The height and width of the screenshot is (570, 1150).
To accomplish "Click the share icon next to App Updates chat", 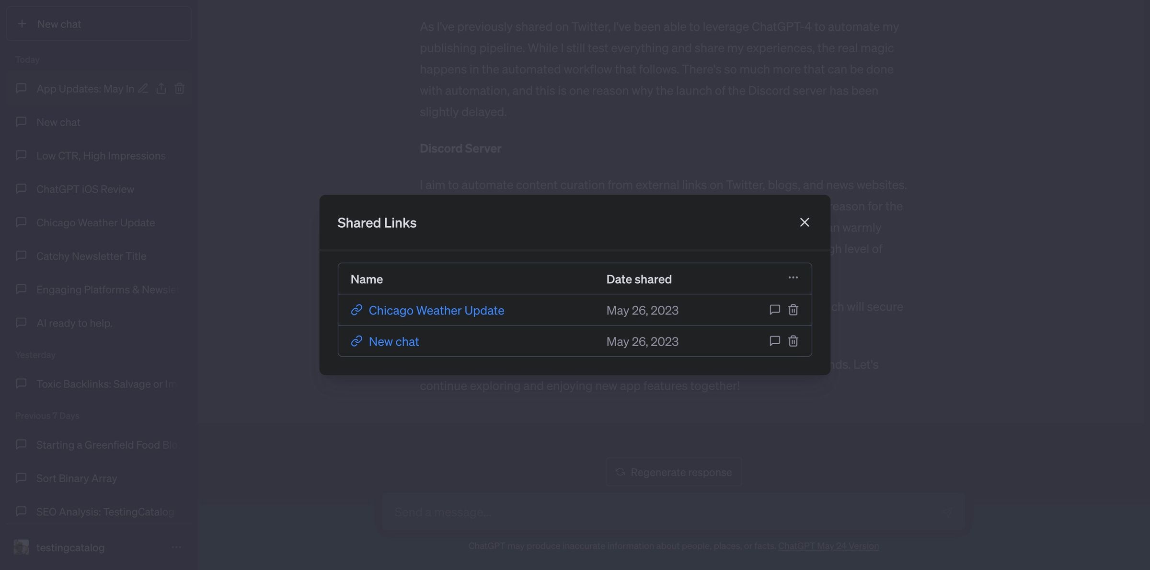I will coord(161,88).
